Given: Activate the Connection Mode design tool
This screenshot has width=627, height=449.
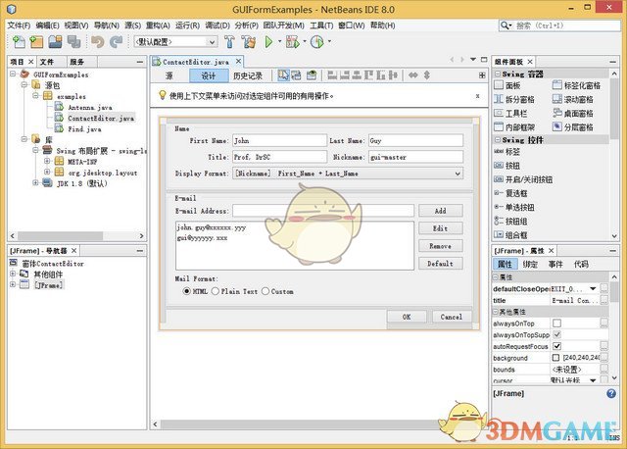Looking at the screenshot, I should [x=296, y=75].
